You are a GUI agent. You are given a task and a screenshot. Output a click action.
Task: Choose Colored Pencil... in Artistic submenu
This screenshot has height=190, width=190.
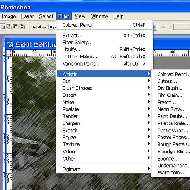click(x=171, y=74)
